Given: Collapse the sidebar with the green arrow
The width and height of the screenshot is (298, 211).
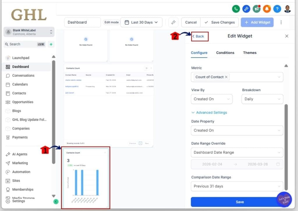Looking at the screenshot, I should pyautogui.click(x=56, y=201).
